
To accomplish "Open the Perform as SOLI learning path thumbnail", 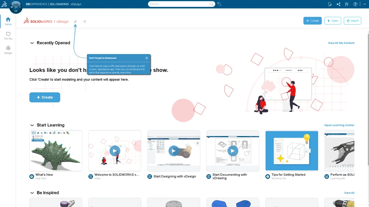I will click(339, 151).
